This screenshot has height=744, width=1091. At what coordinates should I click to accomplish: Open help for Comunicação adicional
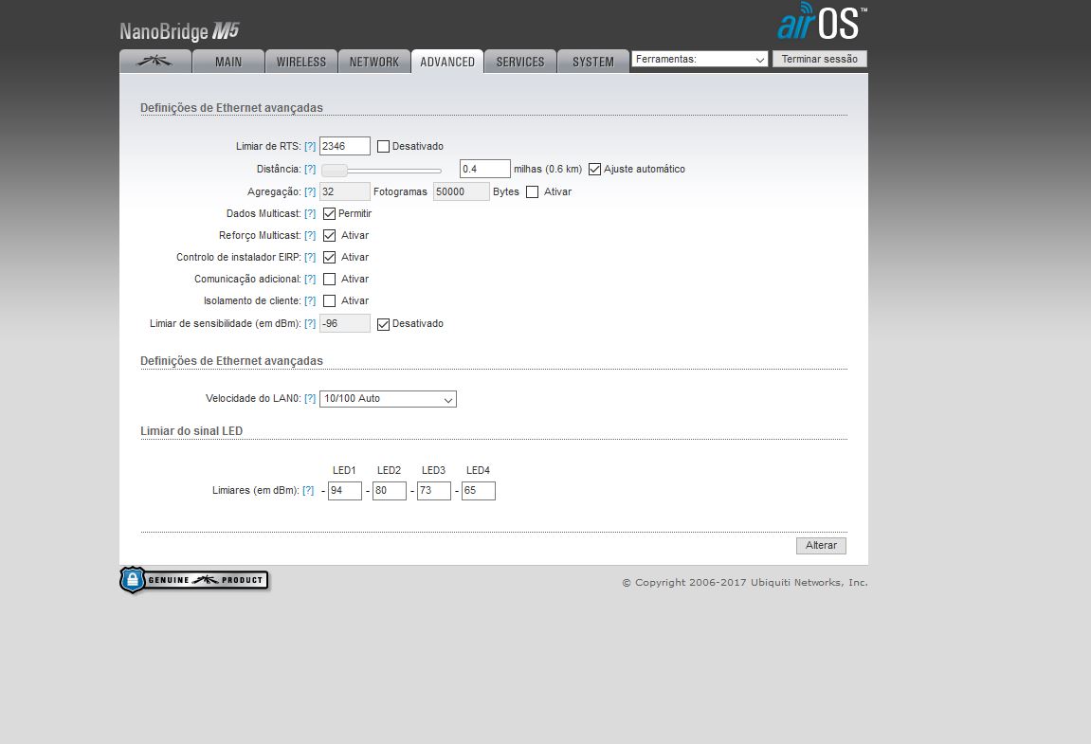(x=310, y=279)
